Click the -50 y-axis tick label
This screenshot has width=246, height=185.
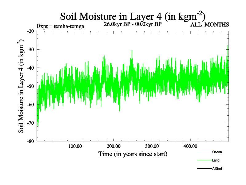[31, 86]
